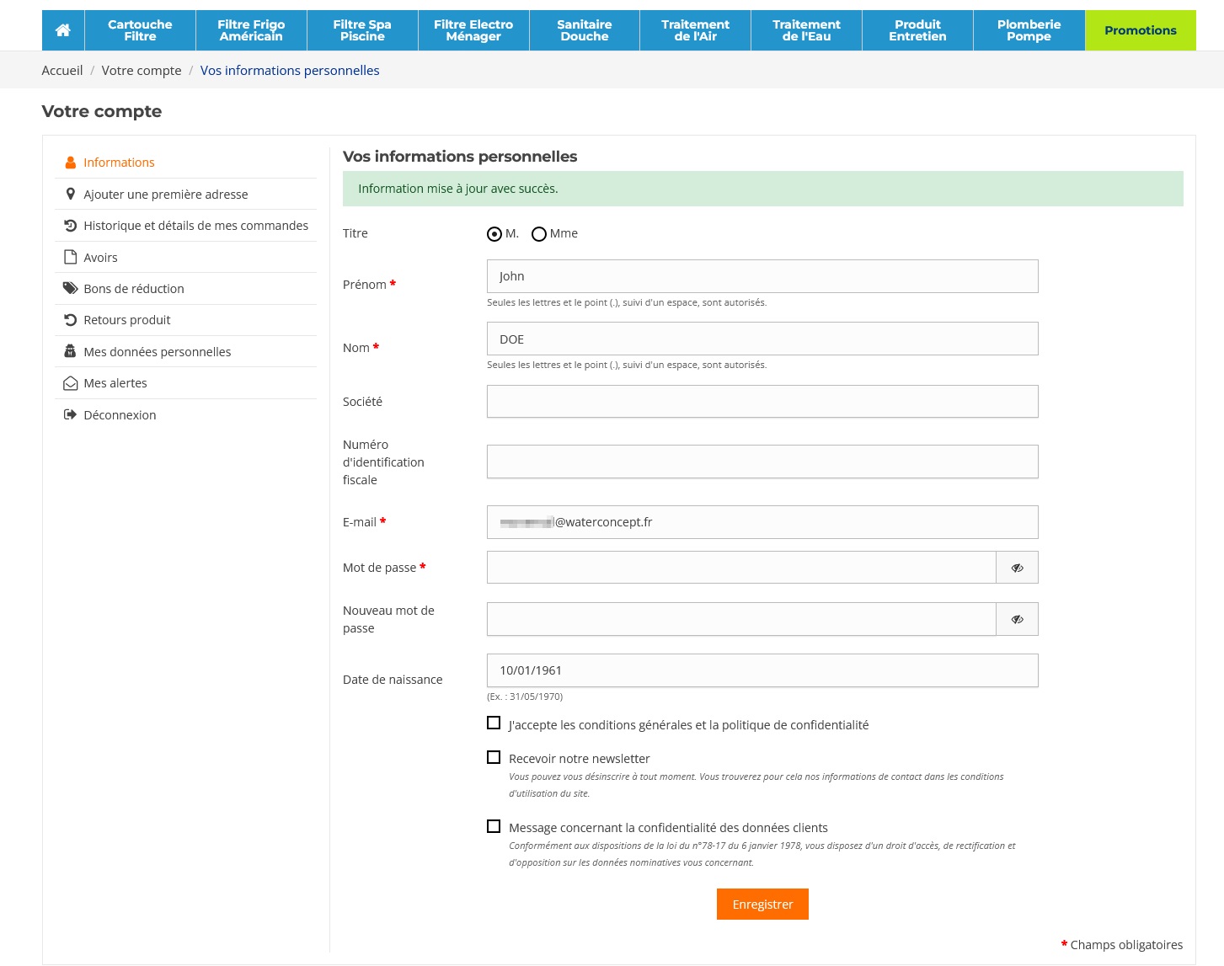
Task: Click the map pin icon for address
Action: tap(71, 195)
